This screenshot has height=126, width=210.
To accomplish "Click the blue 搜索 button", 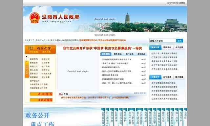I will [179, 41].
